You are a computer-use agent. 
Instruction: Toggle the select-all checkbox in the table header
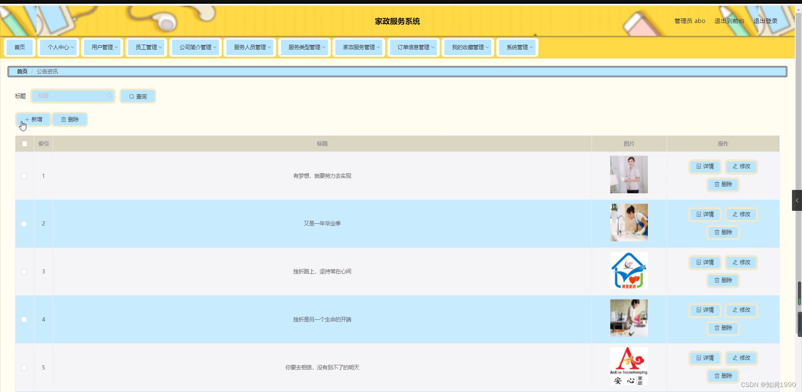click(x=24, y=144)
